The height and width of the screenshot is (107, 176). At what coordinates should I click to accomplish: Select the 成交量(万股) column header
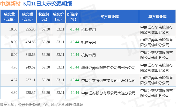pos(9,17)
